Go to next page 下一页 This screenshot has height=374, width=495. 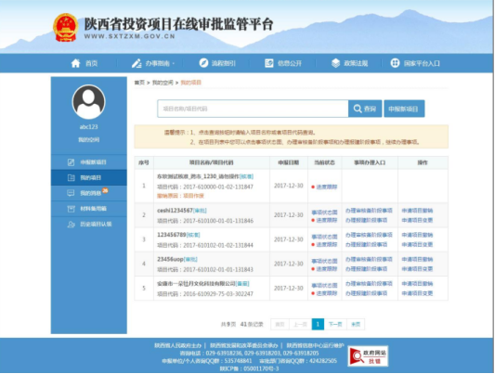coord(335,324)
